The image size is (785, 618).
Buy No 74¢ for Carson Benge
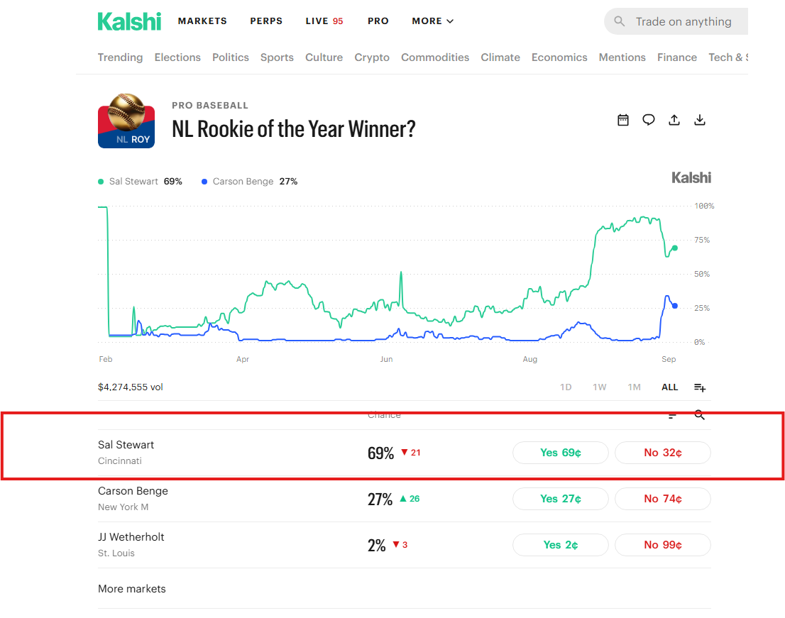[662, 499]
